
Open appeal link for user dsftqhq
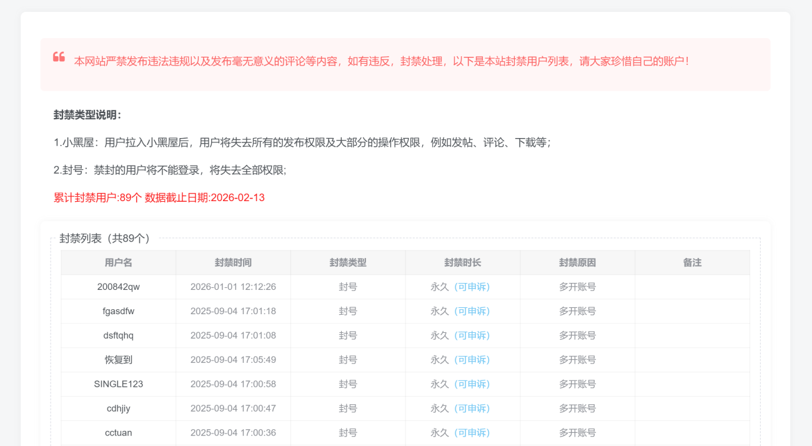pyautogui.click(x=472, y=335)
